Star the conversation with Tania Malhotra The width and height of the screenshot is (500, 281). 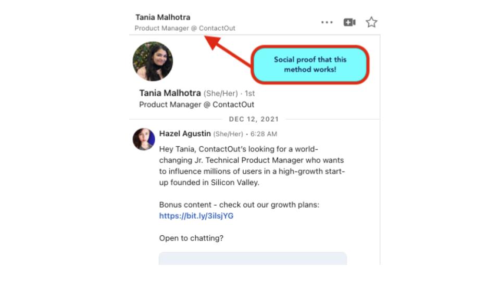(371, 22)
